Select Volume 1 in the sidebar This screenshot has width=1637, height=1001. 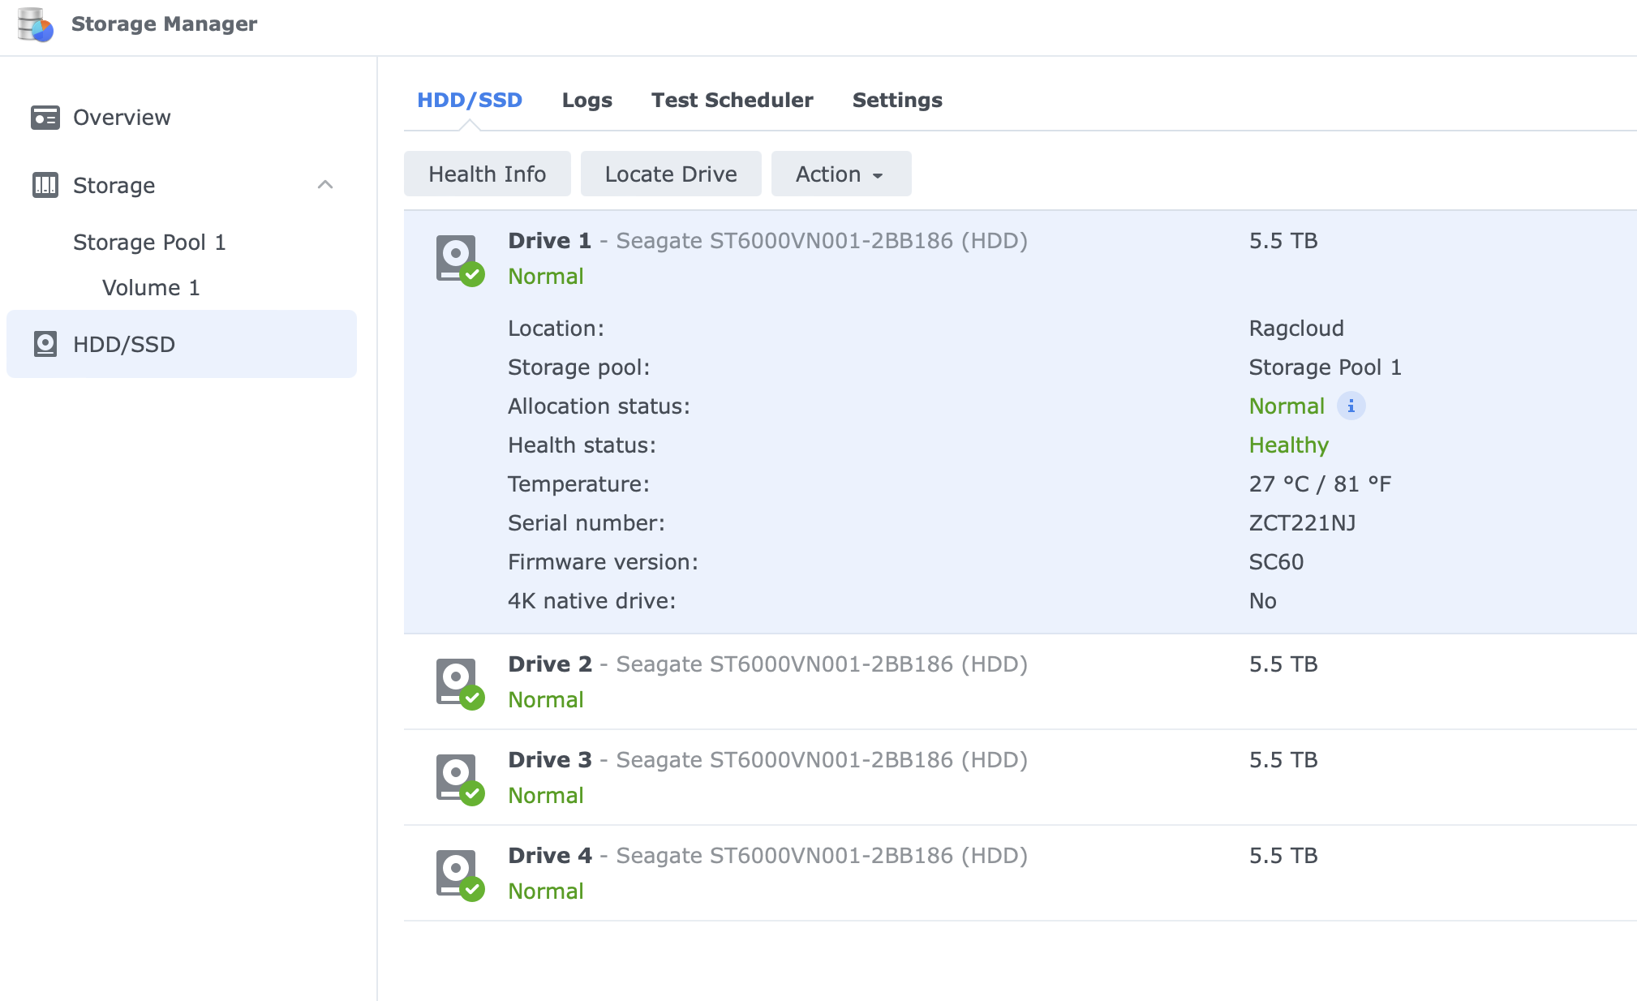click(x=151, y=286)
